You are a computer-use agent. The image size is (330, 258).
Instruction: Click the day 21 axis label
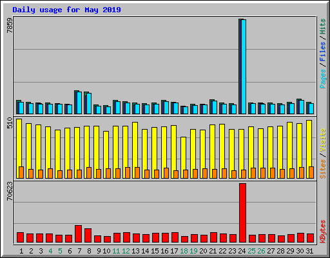tap(213, 251)
